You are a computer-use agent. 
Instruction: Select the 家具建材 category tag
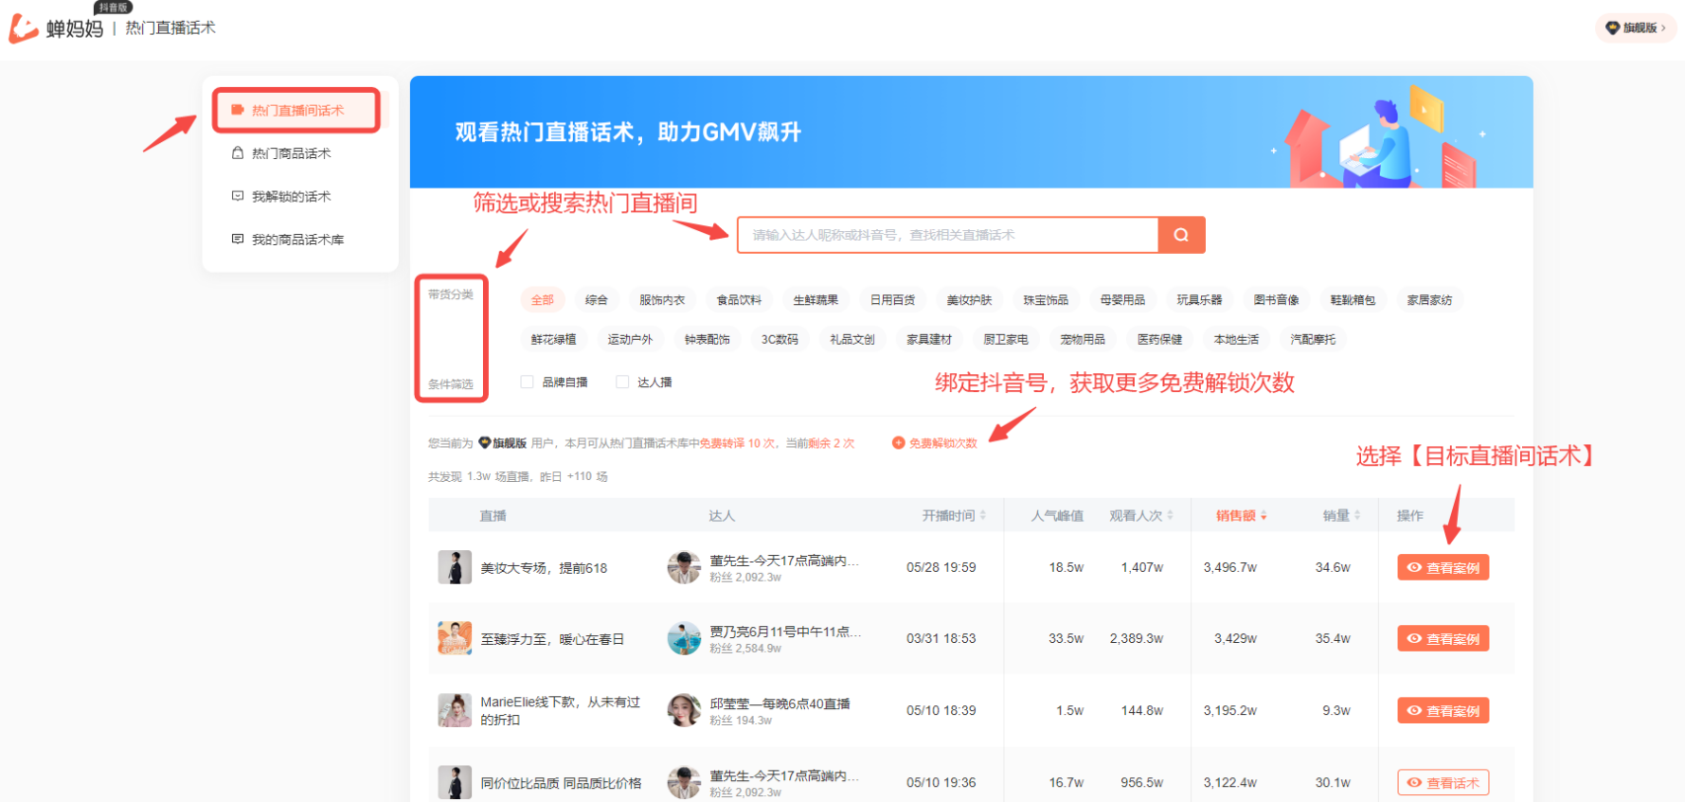(x=929, y=339)
